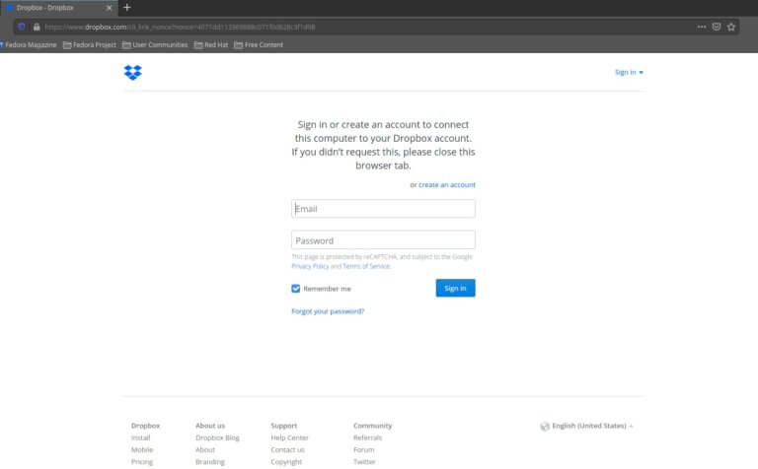This screenshot has height=469, width=758.
Task: Click Forgot your password? link
Action: click(x=328, y=311)
